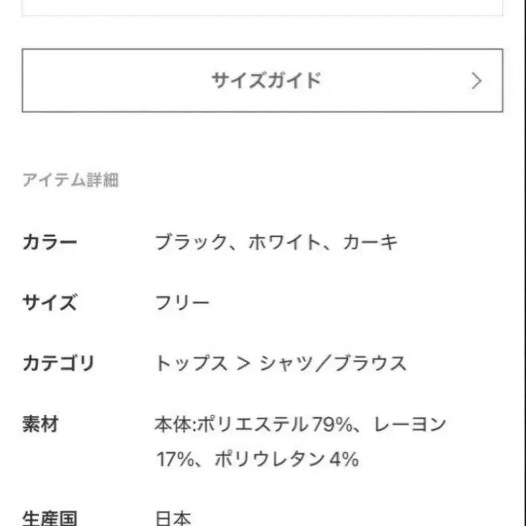Viewport: 526px width, 526px height.
Task: Click the レーヨン material text
Action: (x=410, y=424)
